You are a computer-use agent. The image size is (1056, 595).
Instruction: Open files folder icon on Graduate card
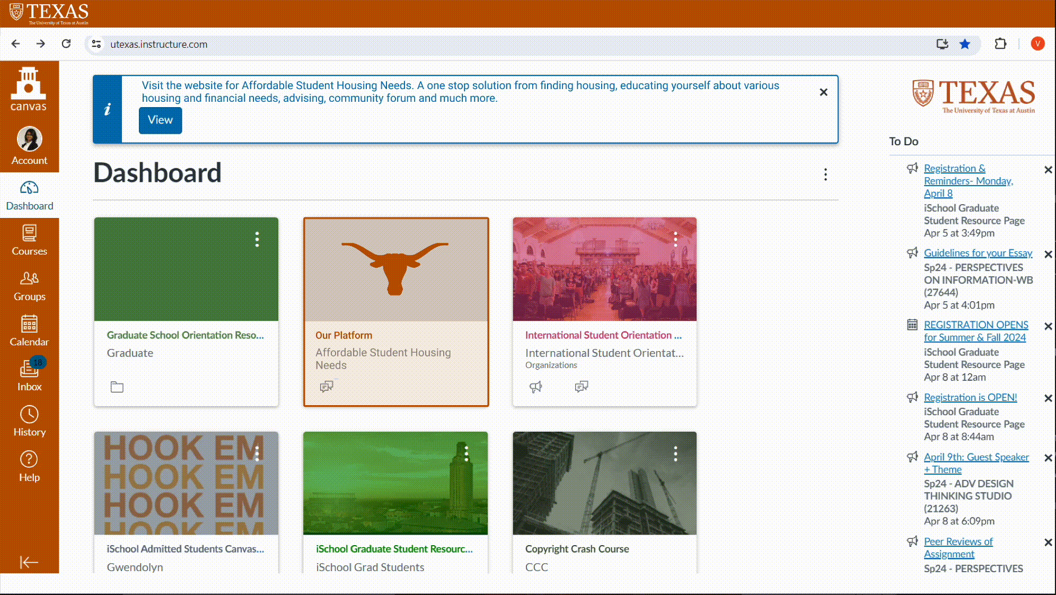tap(117, 387)
